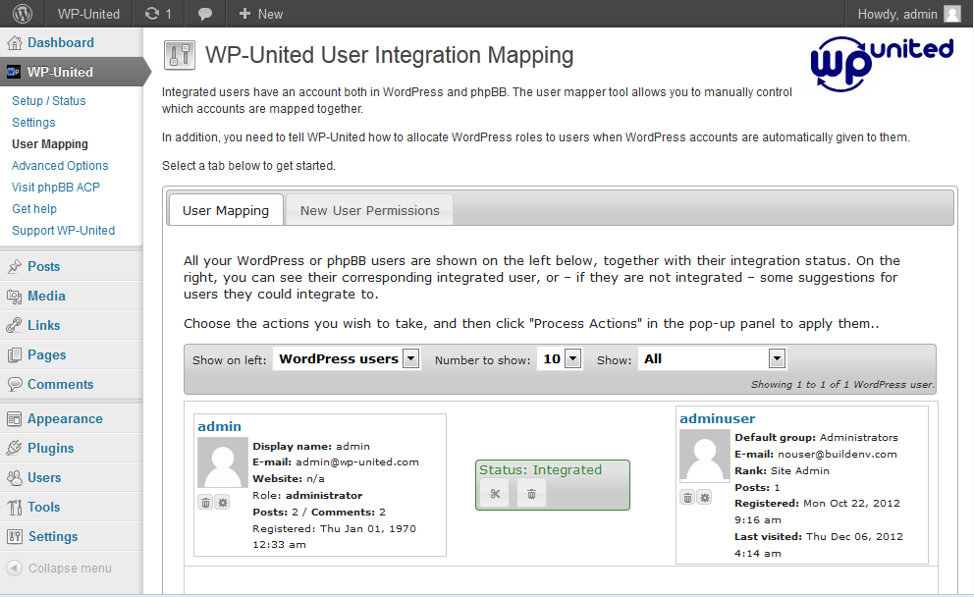Viewport: 974px width, 597px height.
Task: Open WP-United Settings submenu item
Action: pos(33,123)
